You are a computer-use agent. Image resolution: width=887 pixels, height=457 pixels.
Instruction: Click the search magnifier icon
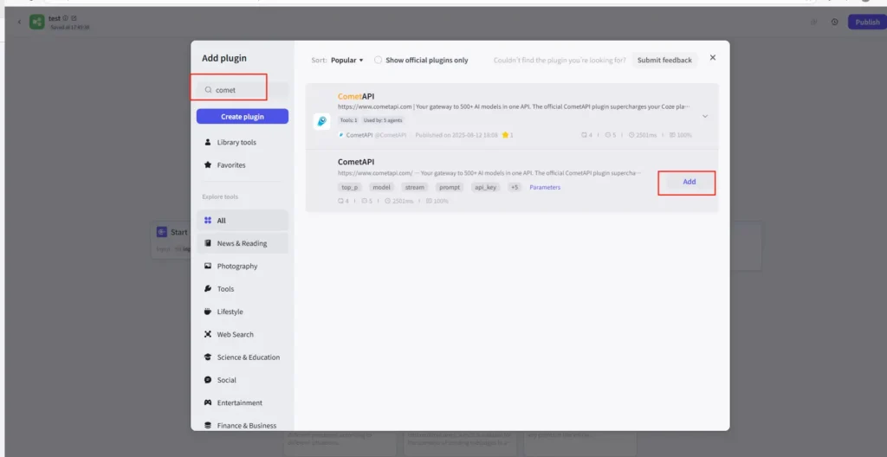coord(208,90)
